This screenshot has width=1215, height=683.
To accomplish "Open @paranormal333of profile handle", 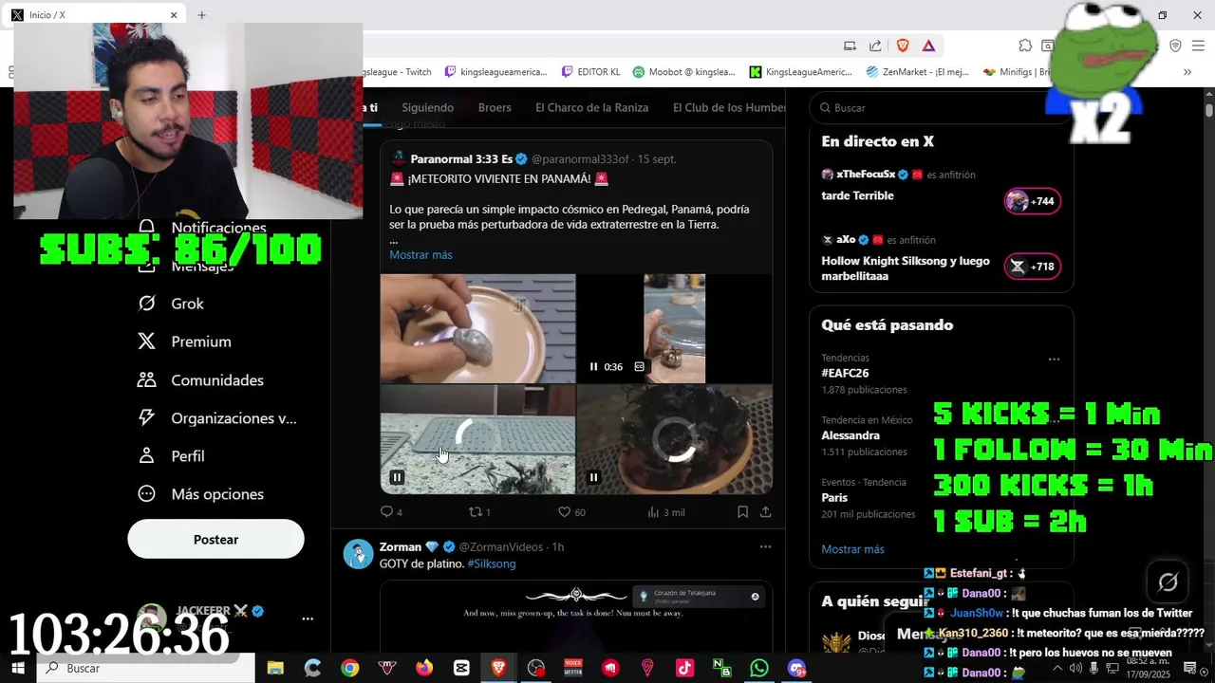I will tap(580, 158).
